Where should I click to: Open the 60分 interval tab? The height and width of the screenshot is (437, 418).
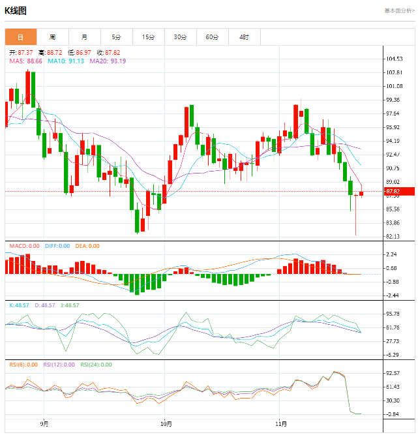coord(213,37)
